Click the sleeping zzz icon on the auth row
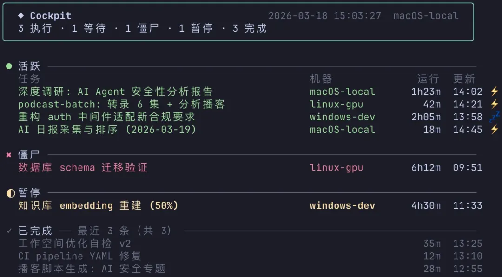Viewport: 502px width, 277px height. 494,116
